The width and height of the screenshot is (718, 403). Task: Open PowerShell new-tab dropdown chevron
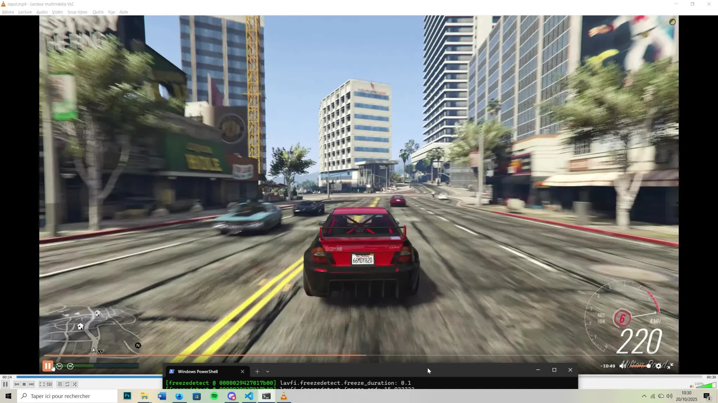(x=267, y=372)
